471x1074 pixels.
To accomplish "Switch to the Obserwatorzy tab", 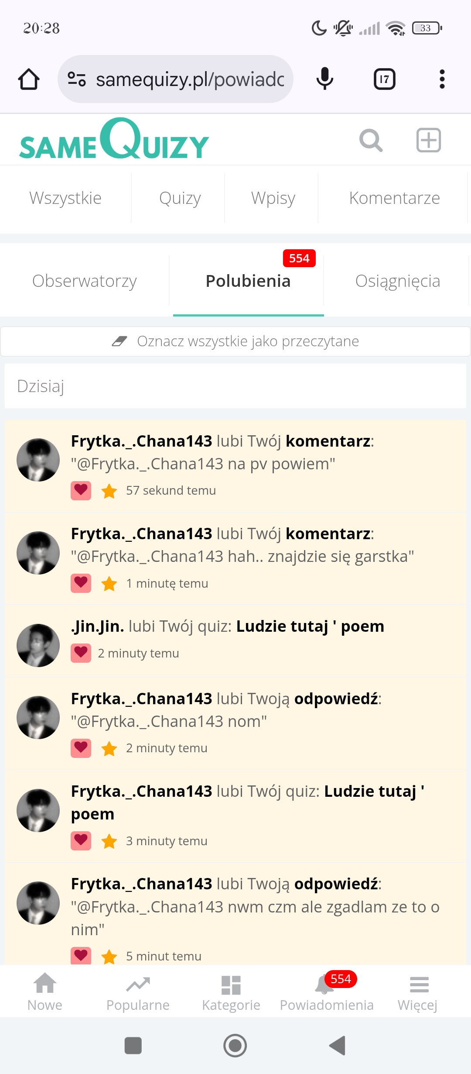I will click(x=85, y=281).
